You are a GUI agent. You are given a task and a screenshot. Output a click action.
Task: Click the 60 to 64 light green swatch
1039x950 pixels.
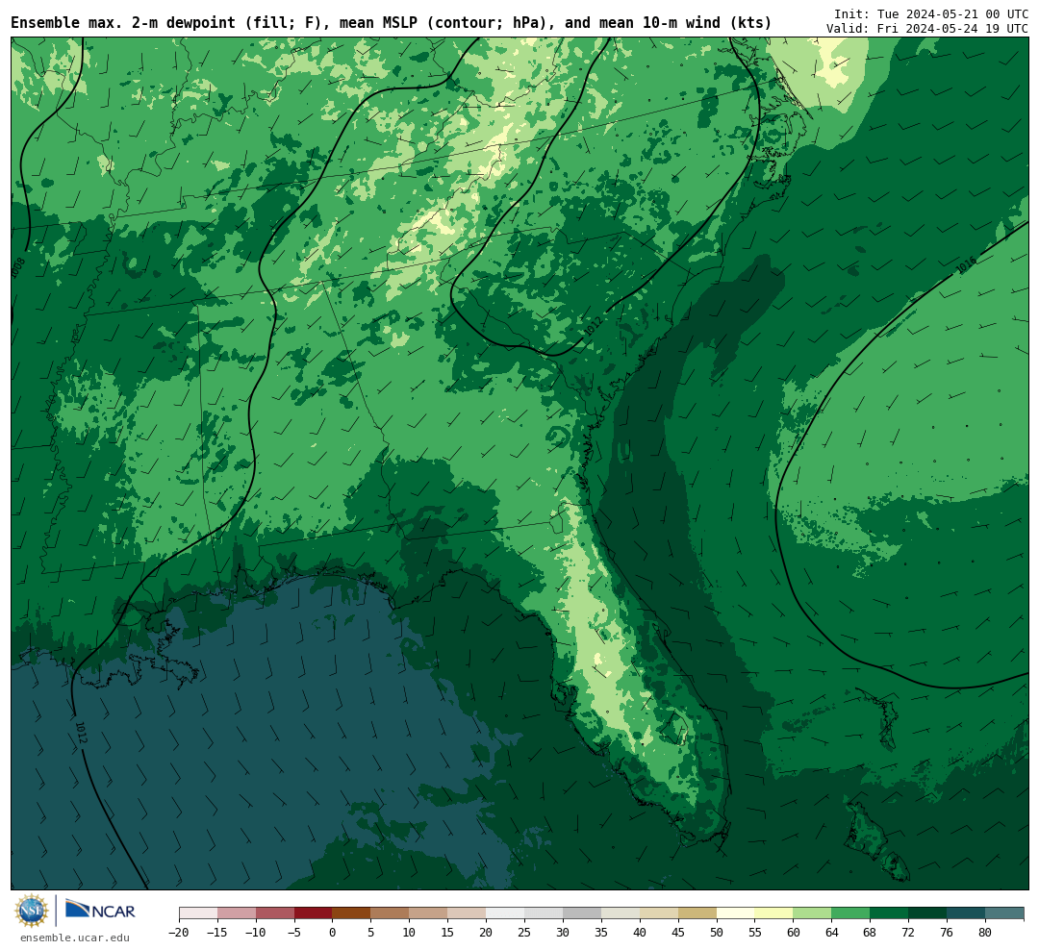click(x=813, y=912)
